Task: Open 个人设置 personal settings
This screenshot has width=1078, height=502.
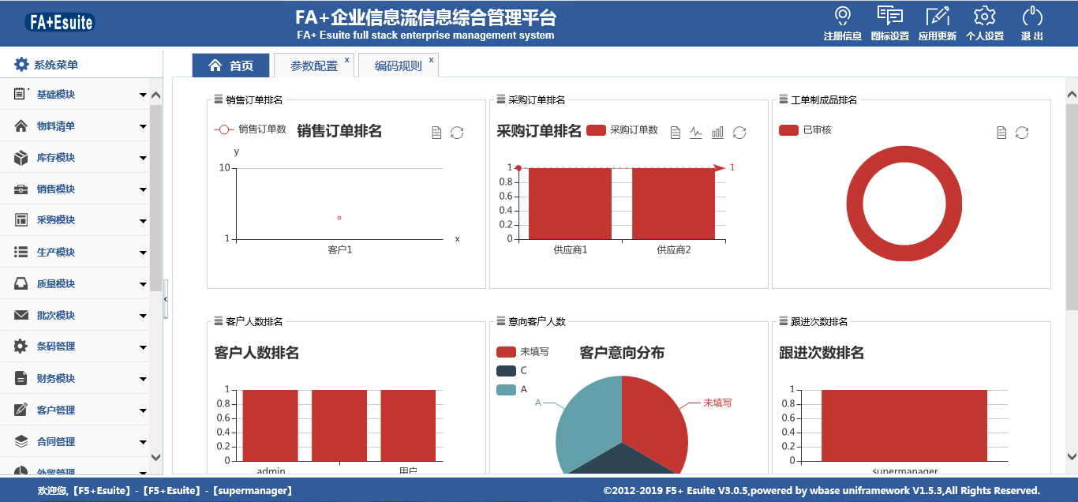Action: 985,16
